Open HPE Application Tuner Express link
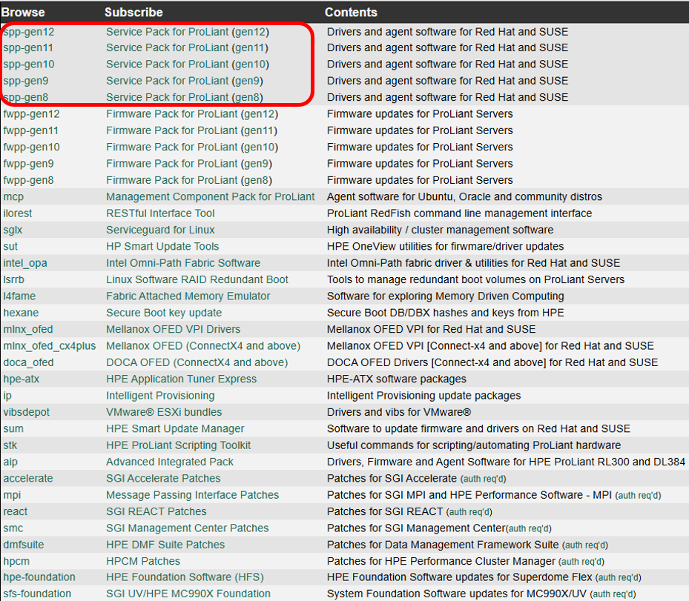 [182, 379]
